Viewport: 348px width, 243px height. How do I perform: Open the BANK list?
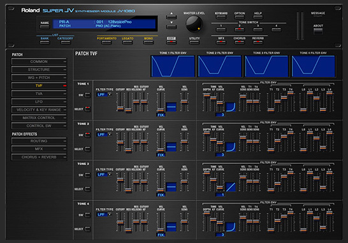(45, 42)
